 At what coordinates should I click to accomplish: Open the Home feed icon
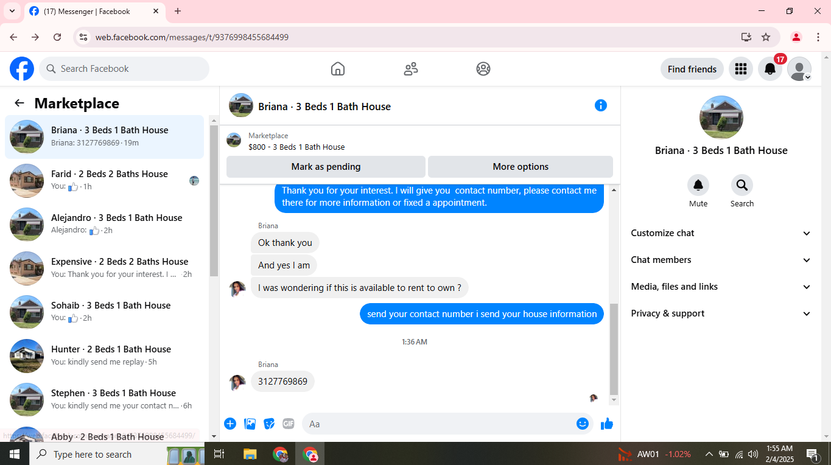(x=338, y=69)
